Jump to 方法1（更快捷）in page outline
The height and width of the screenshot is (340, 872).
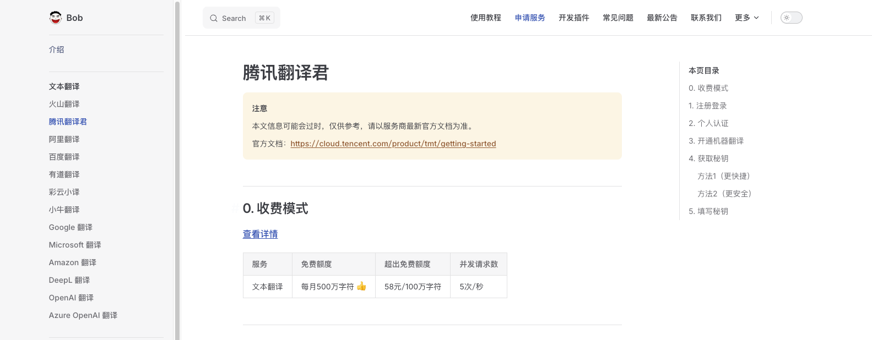[x=725, y=176]
